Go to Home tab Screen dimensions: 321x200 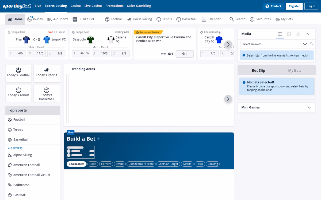(x=15, y=19)
